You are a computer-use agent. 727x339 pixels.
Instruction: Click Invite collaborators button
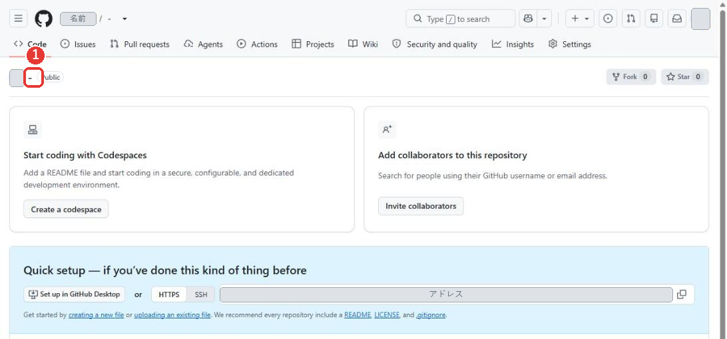coord(421,206)
